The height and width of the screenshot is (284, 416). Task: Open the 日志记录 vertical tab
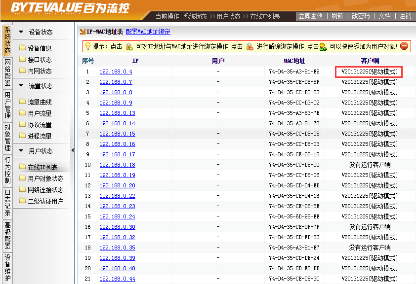click(7, 203)
